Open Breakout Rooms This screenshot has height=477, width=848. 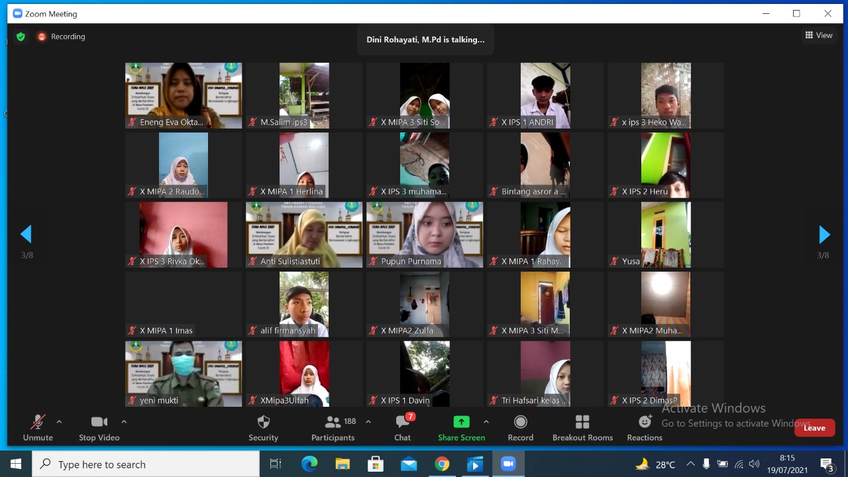point(582,428)
